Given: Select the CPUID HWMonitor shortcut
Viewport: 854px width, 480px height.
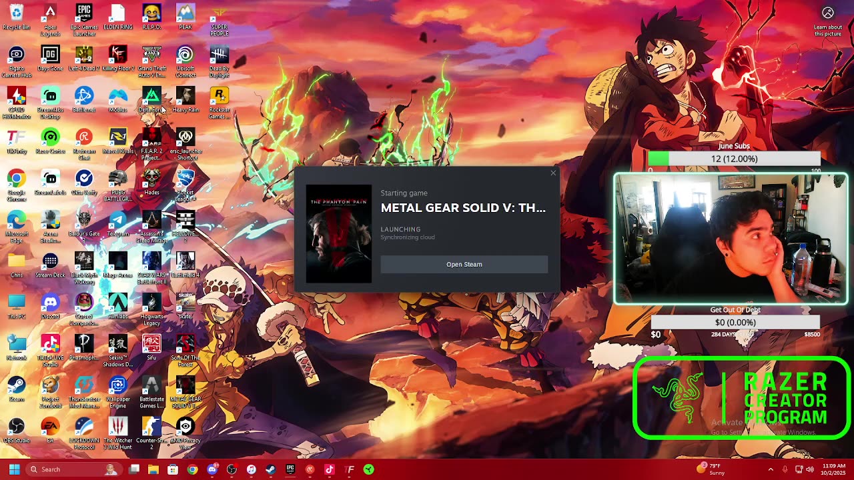Looking at the screenshot, I should [17, 103].
